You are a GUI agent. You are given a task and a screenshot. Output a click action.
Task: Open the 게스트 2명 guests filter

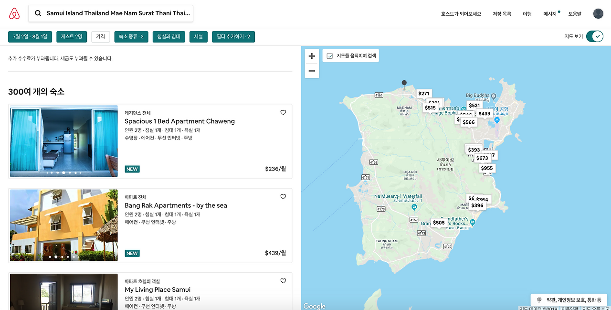pos(72,36)
